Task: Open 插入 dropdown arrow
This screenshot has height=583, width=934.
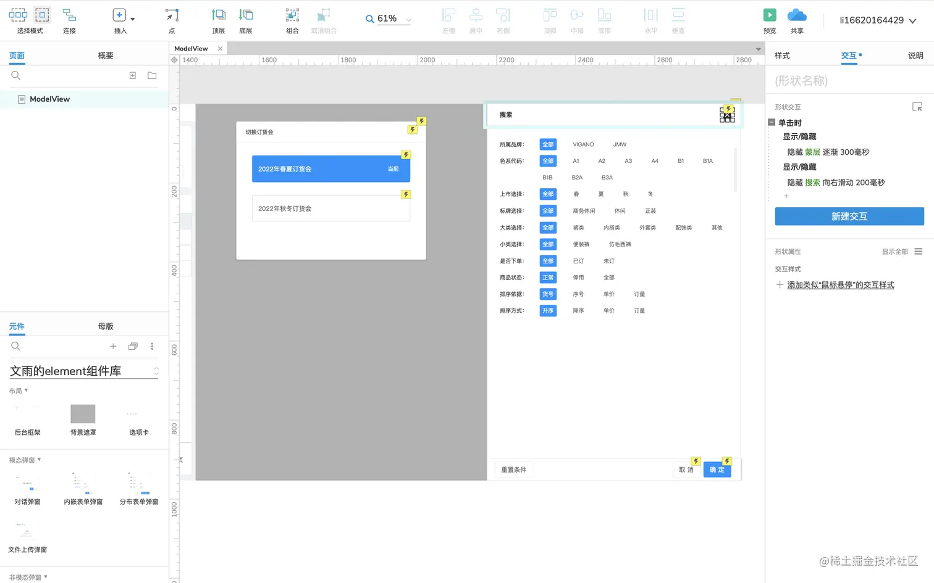Action: pyautogui.click(x=132, y=19)
